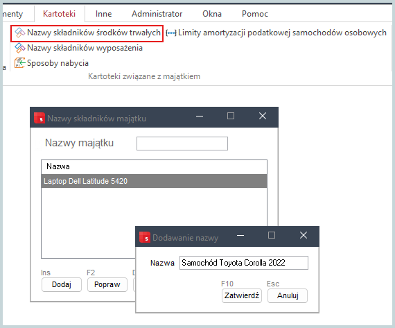Screen dimensions: 395x328
Task: Open the Pomoc tab
Action: pos(255,14)
